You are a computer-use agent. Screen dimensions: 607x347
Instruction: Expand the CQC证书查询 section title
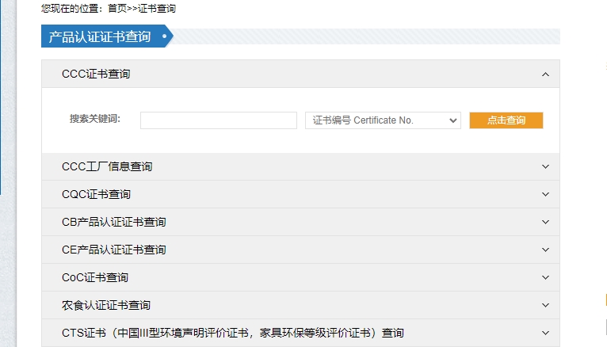pyautogui.click(x=96, y=195)
